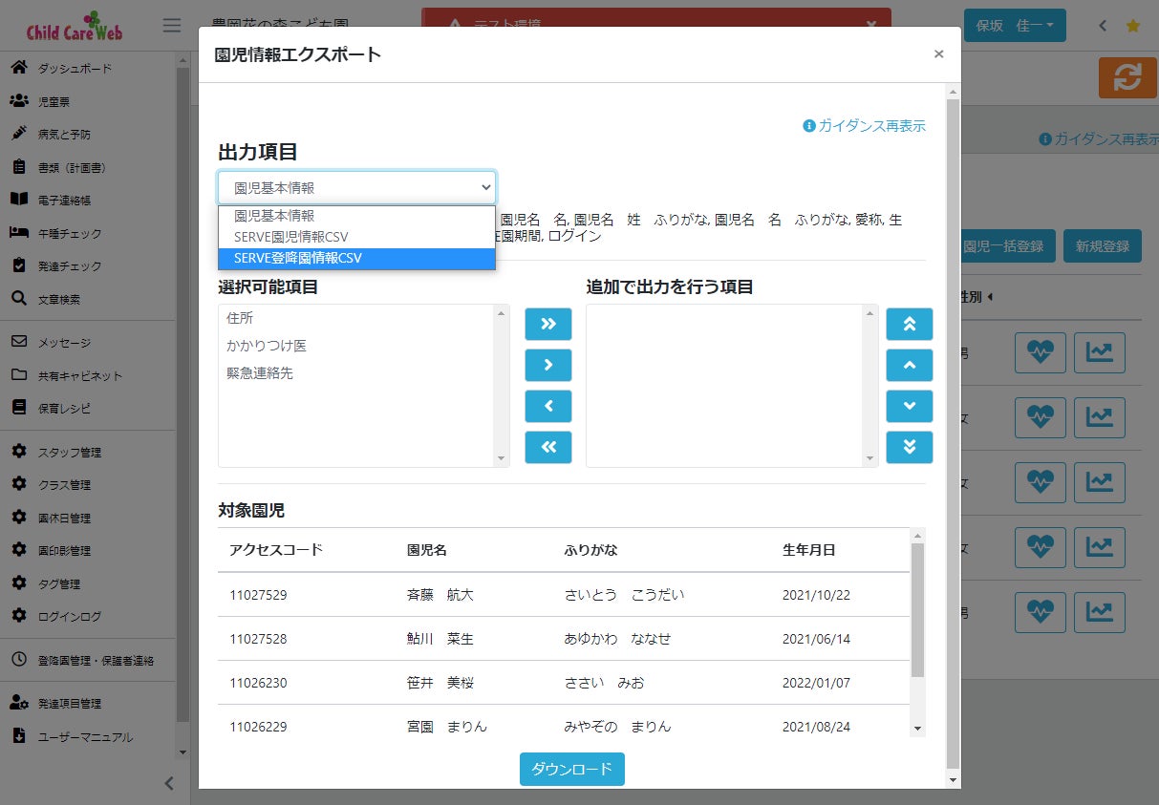Select 住所 in the 選択可能項目 list

click(240, 318)
